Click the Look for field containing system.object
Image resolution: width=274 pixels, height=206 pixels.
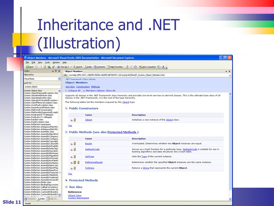pos(42,87)
